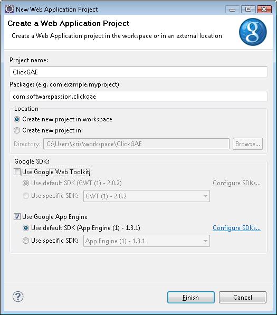Enable Use Google Web Toolkit checkbox
The height and width of the screenshot is (315, 277).
coord(17,172)
